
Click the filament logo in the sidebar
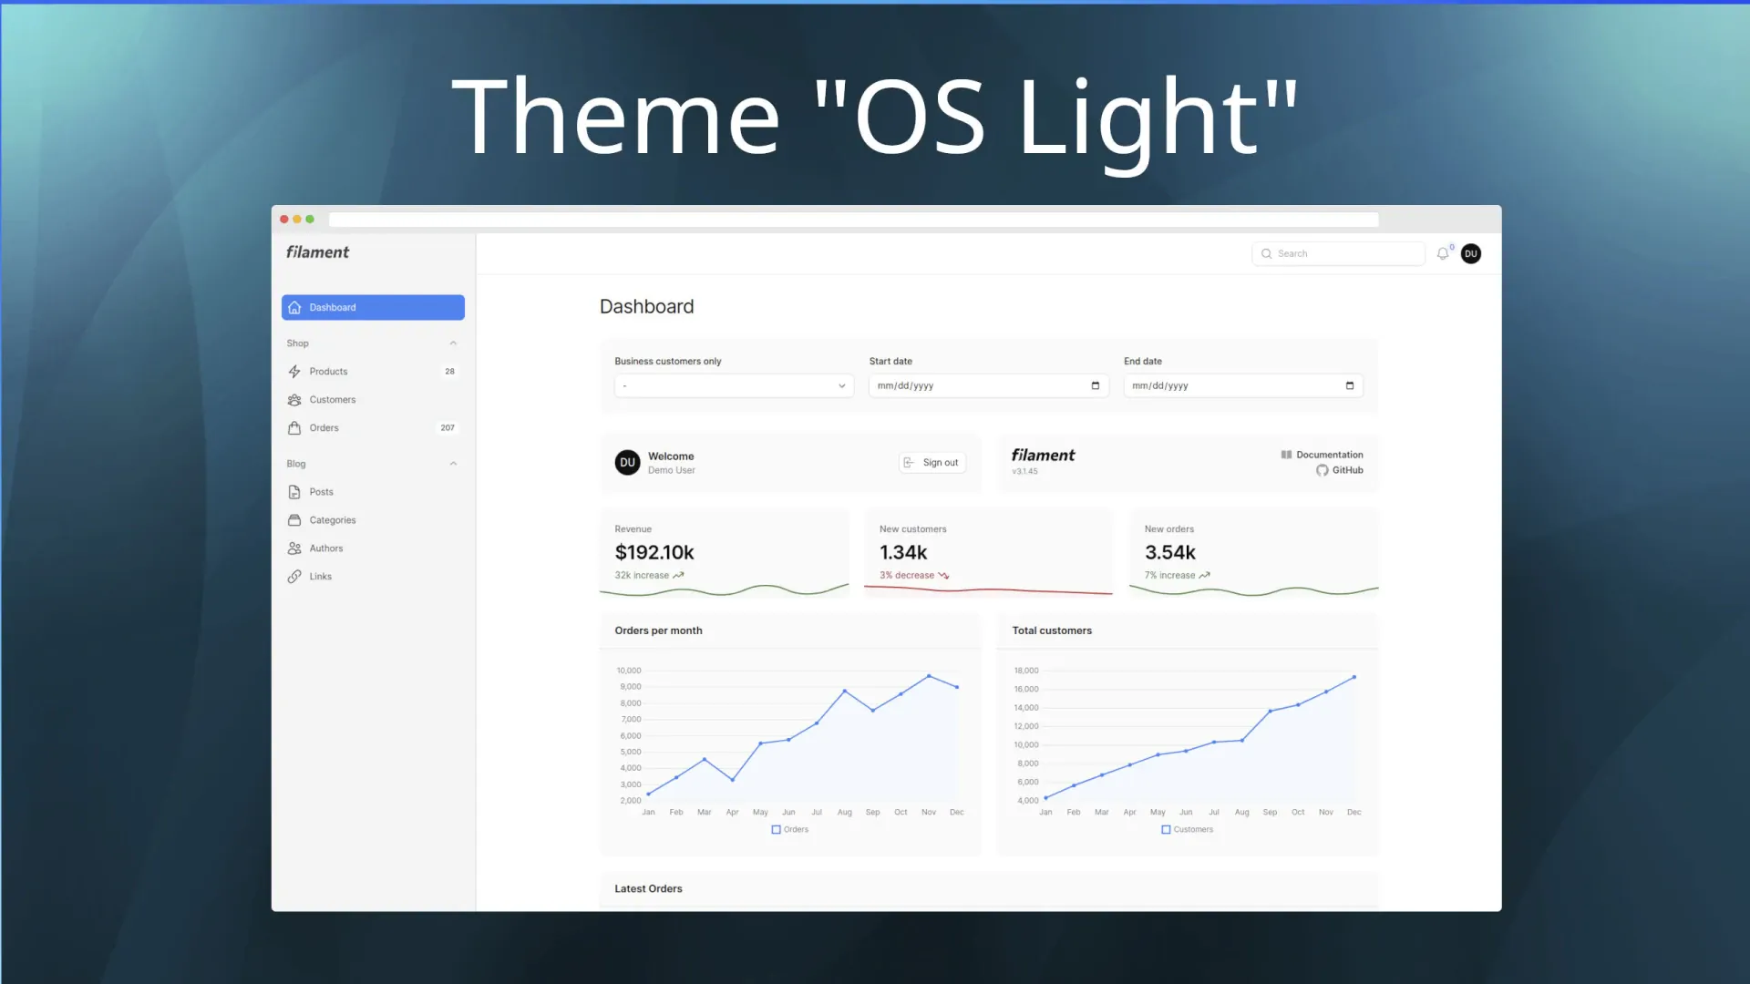coord(316,251)
